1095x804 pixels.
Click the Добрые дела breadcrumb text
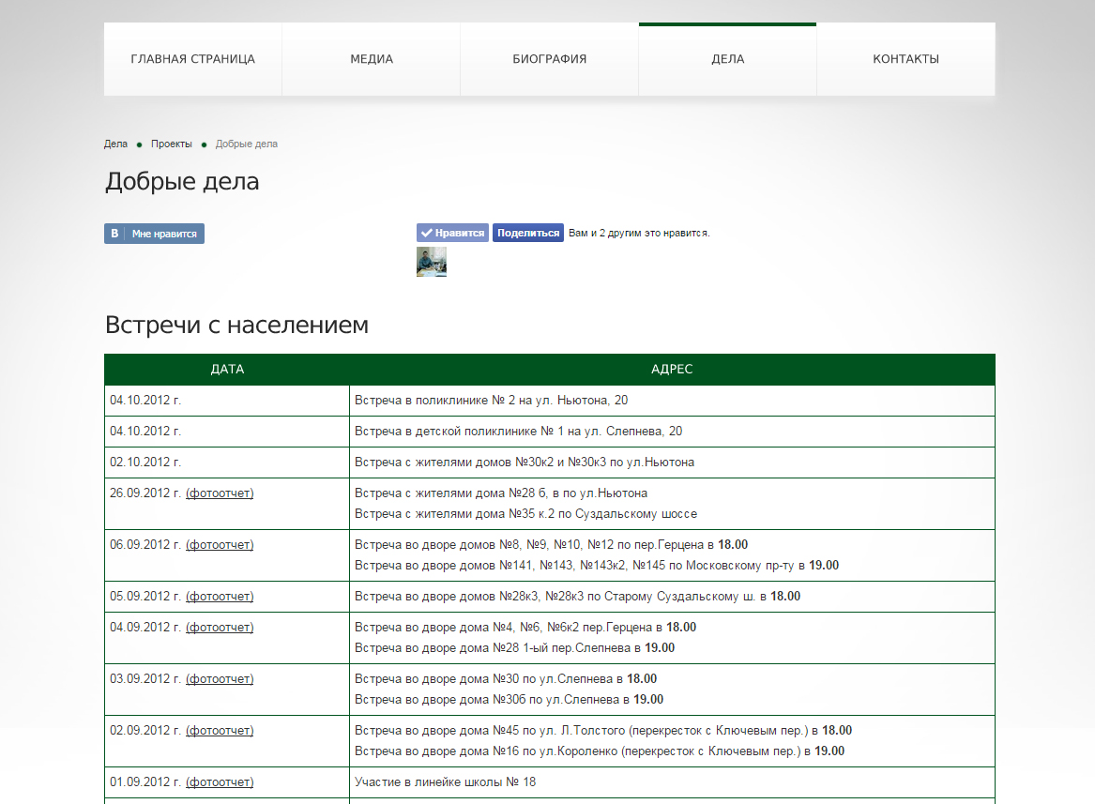247,144
